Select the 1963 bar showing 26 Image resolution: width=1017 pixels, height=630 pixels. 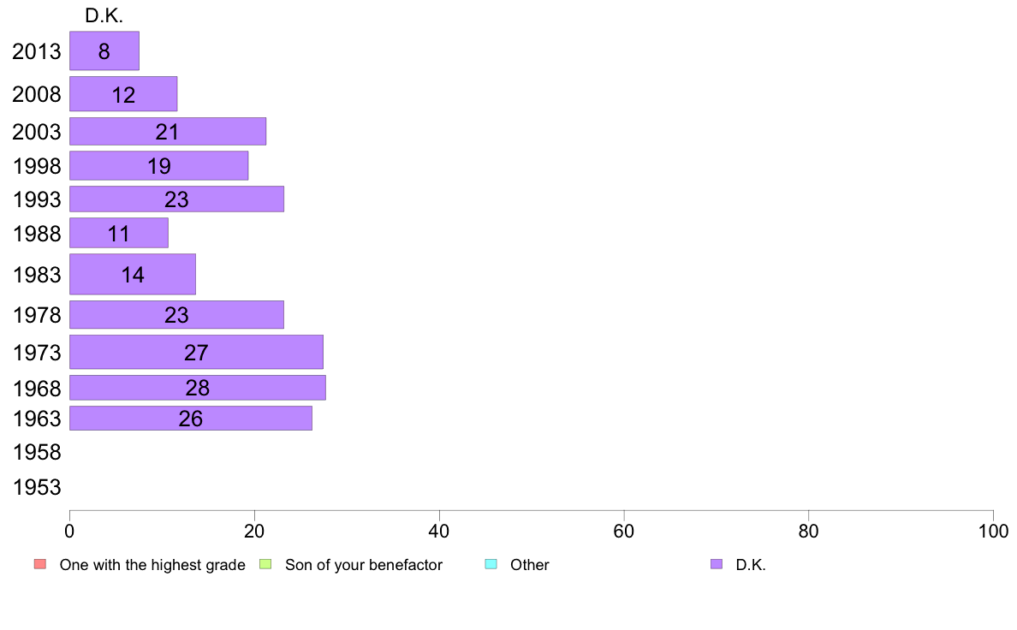[x=191, y=418]
